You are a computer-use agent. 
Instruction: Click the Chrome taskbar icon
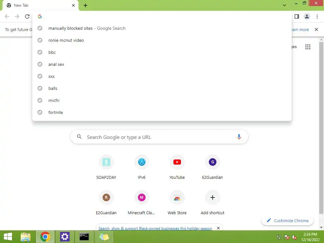coord(45,237)
